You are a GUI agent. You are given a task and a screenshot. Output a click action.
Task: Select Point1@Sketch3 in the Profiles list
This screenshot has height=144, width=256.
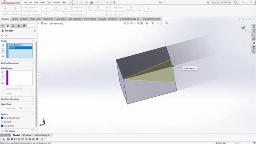click(20, 45)
